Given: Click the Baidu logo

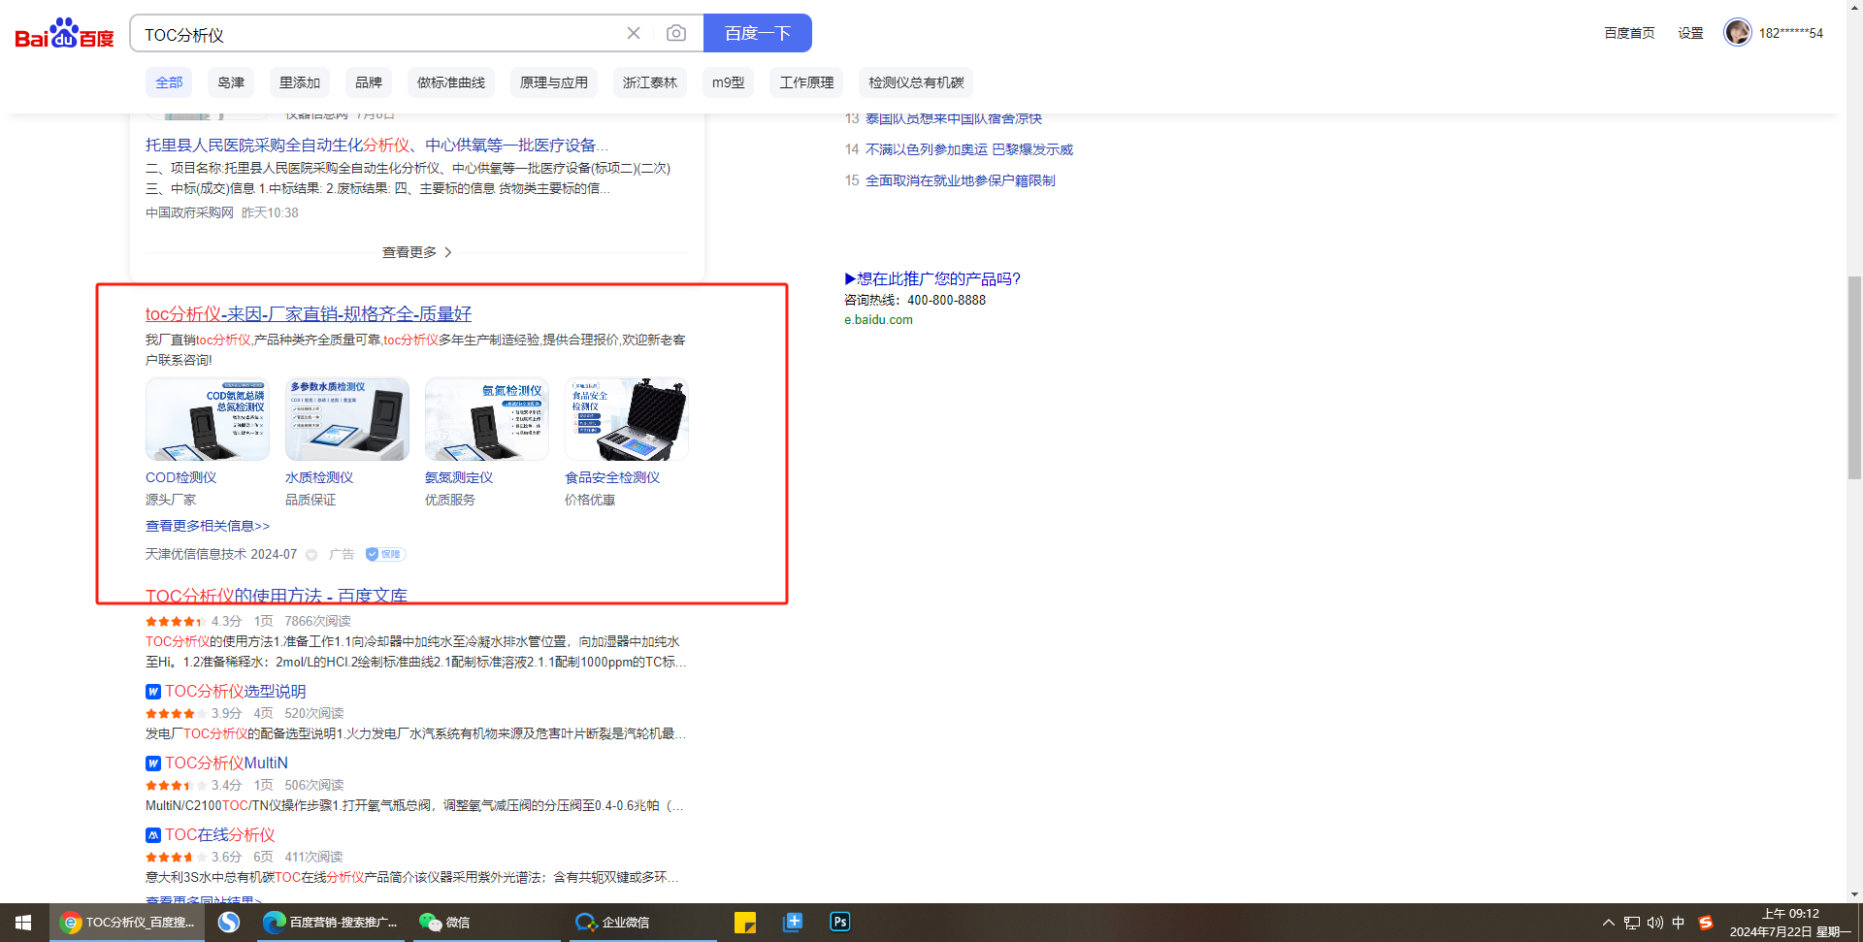Looking at the screenshot, I should (64, 34).
